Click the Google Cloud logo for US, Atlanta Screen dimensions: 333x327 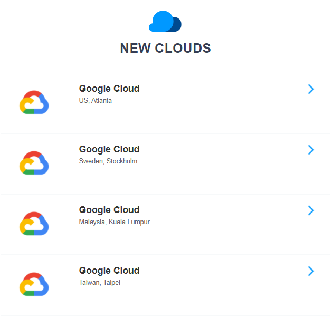click(34, 102)
